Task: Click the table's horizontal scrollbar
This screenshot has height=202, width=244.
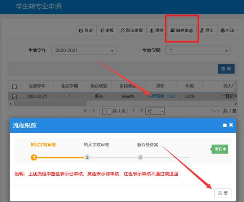Action: (x=49, y=103)
